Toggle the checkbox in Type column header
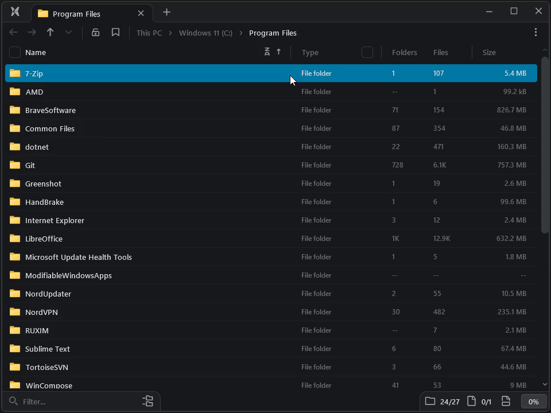 pos(367,52)
